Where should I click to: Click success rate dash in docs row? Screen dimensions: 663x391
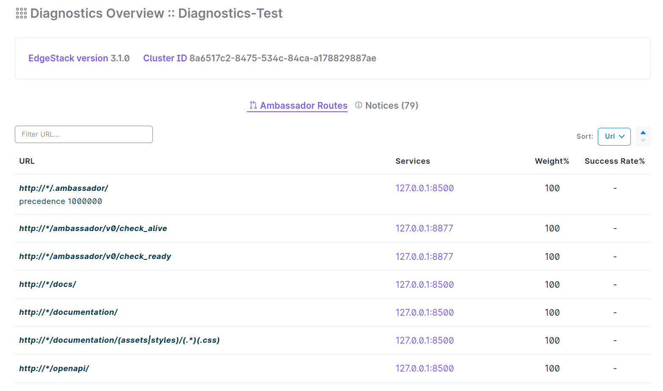point(615,285)
